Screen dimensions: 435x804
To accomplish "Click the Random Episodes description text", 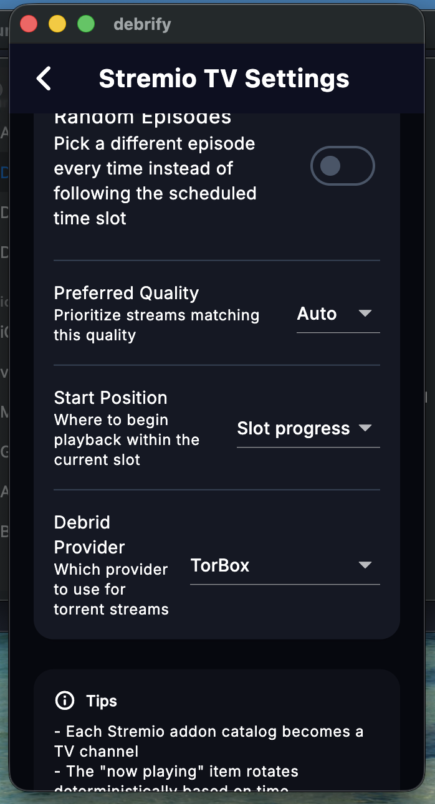I will point(155,181).
